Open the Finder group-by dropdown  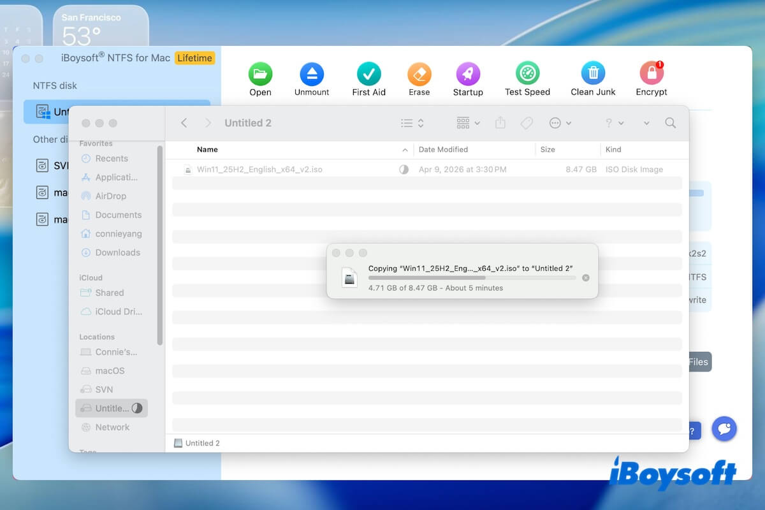(469, 123)
